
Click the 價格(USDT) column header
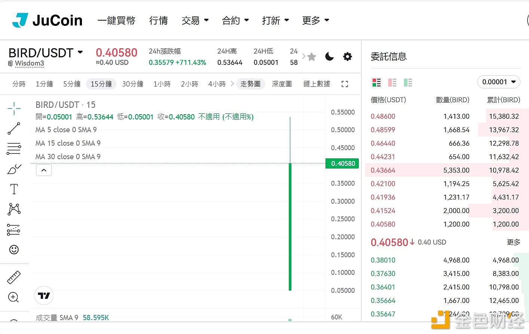tap(388, 100)
